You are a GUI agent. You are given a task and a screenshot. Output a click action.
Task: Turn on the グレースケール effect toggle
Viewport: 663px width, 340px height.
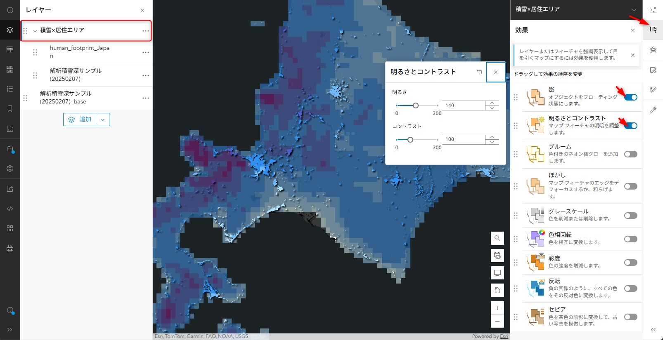(630, 216)
